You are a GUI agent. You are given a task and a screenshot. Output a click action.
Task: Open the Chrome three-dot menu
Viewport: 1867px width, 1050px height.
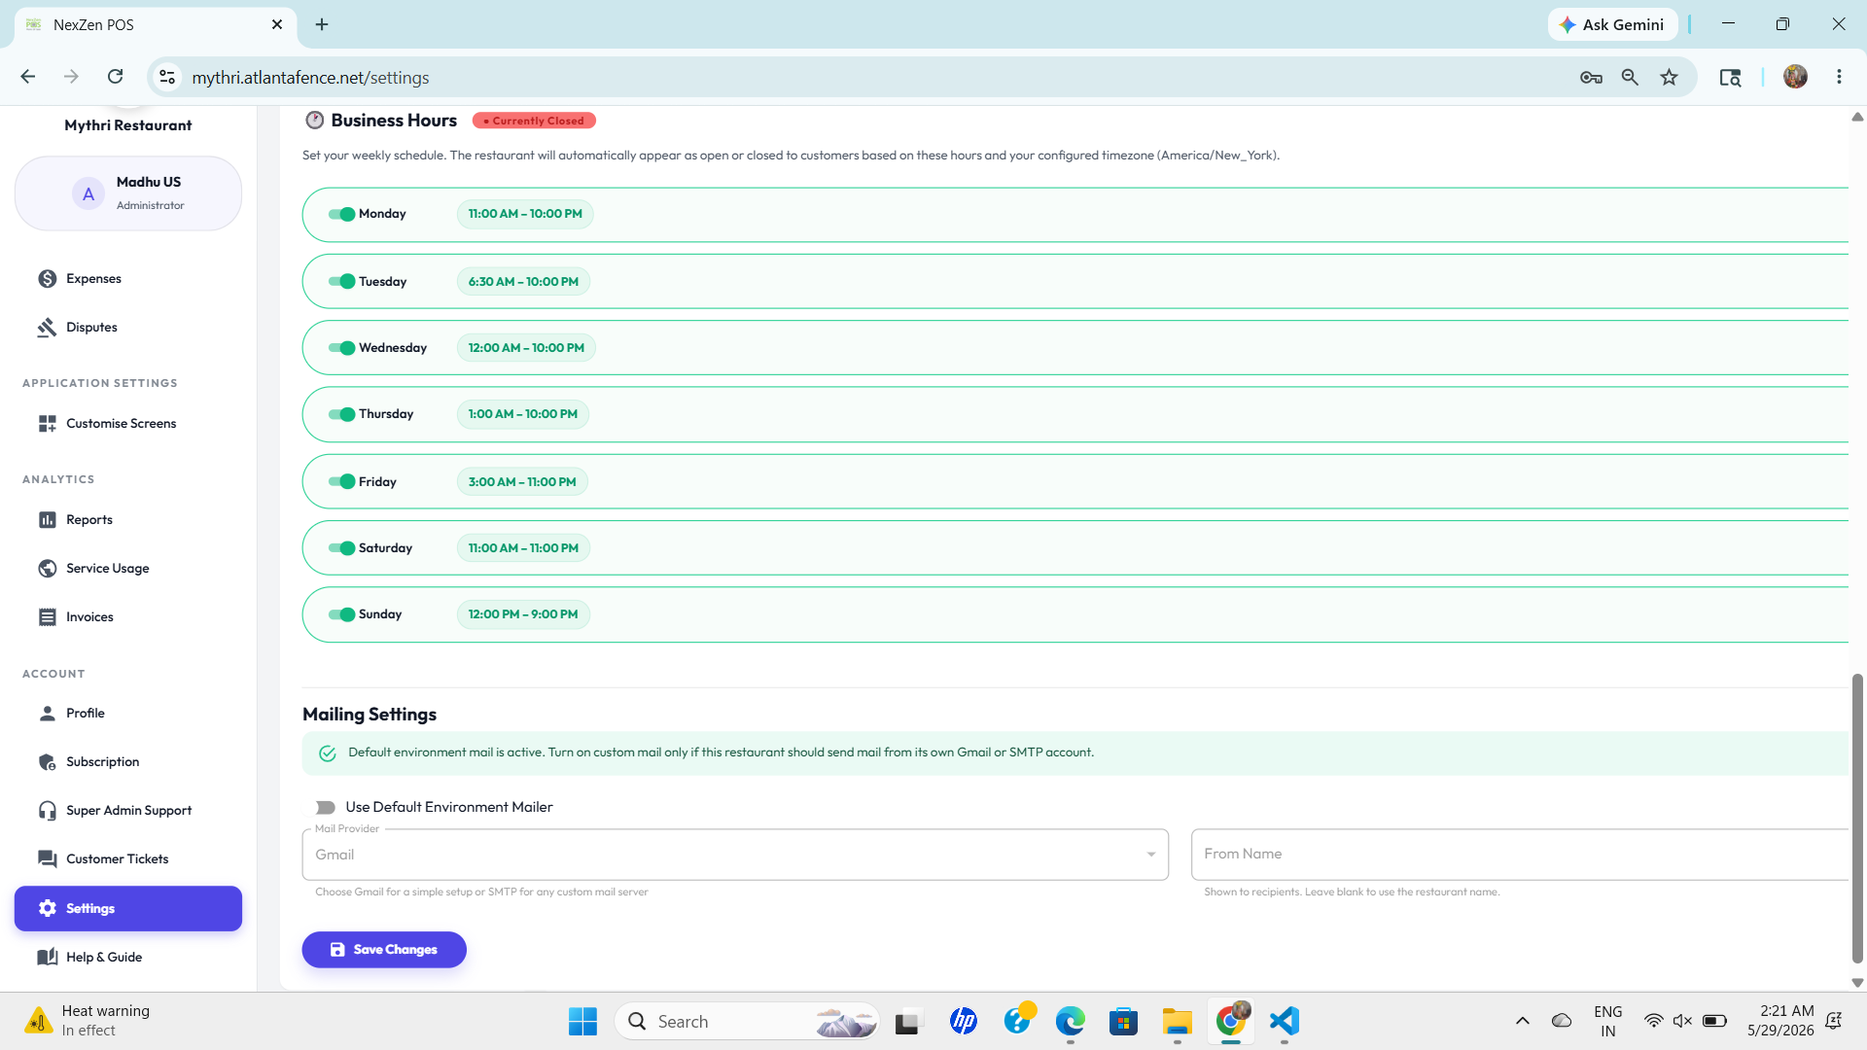(1839, 77)
